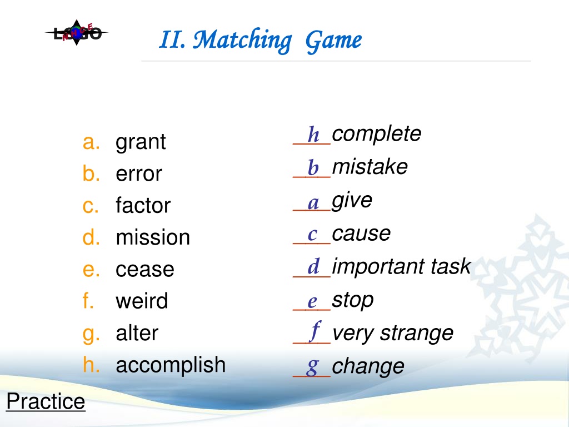Click the blank answer a beside give
The width and height of the screenshot is (569, 427).
pos(312,202)
